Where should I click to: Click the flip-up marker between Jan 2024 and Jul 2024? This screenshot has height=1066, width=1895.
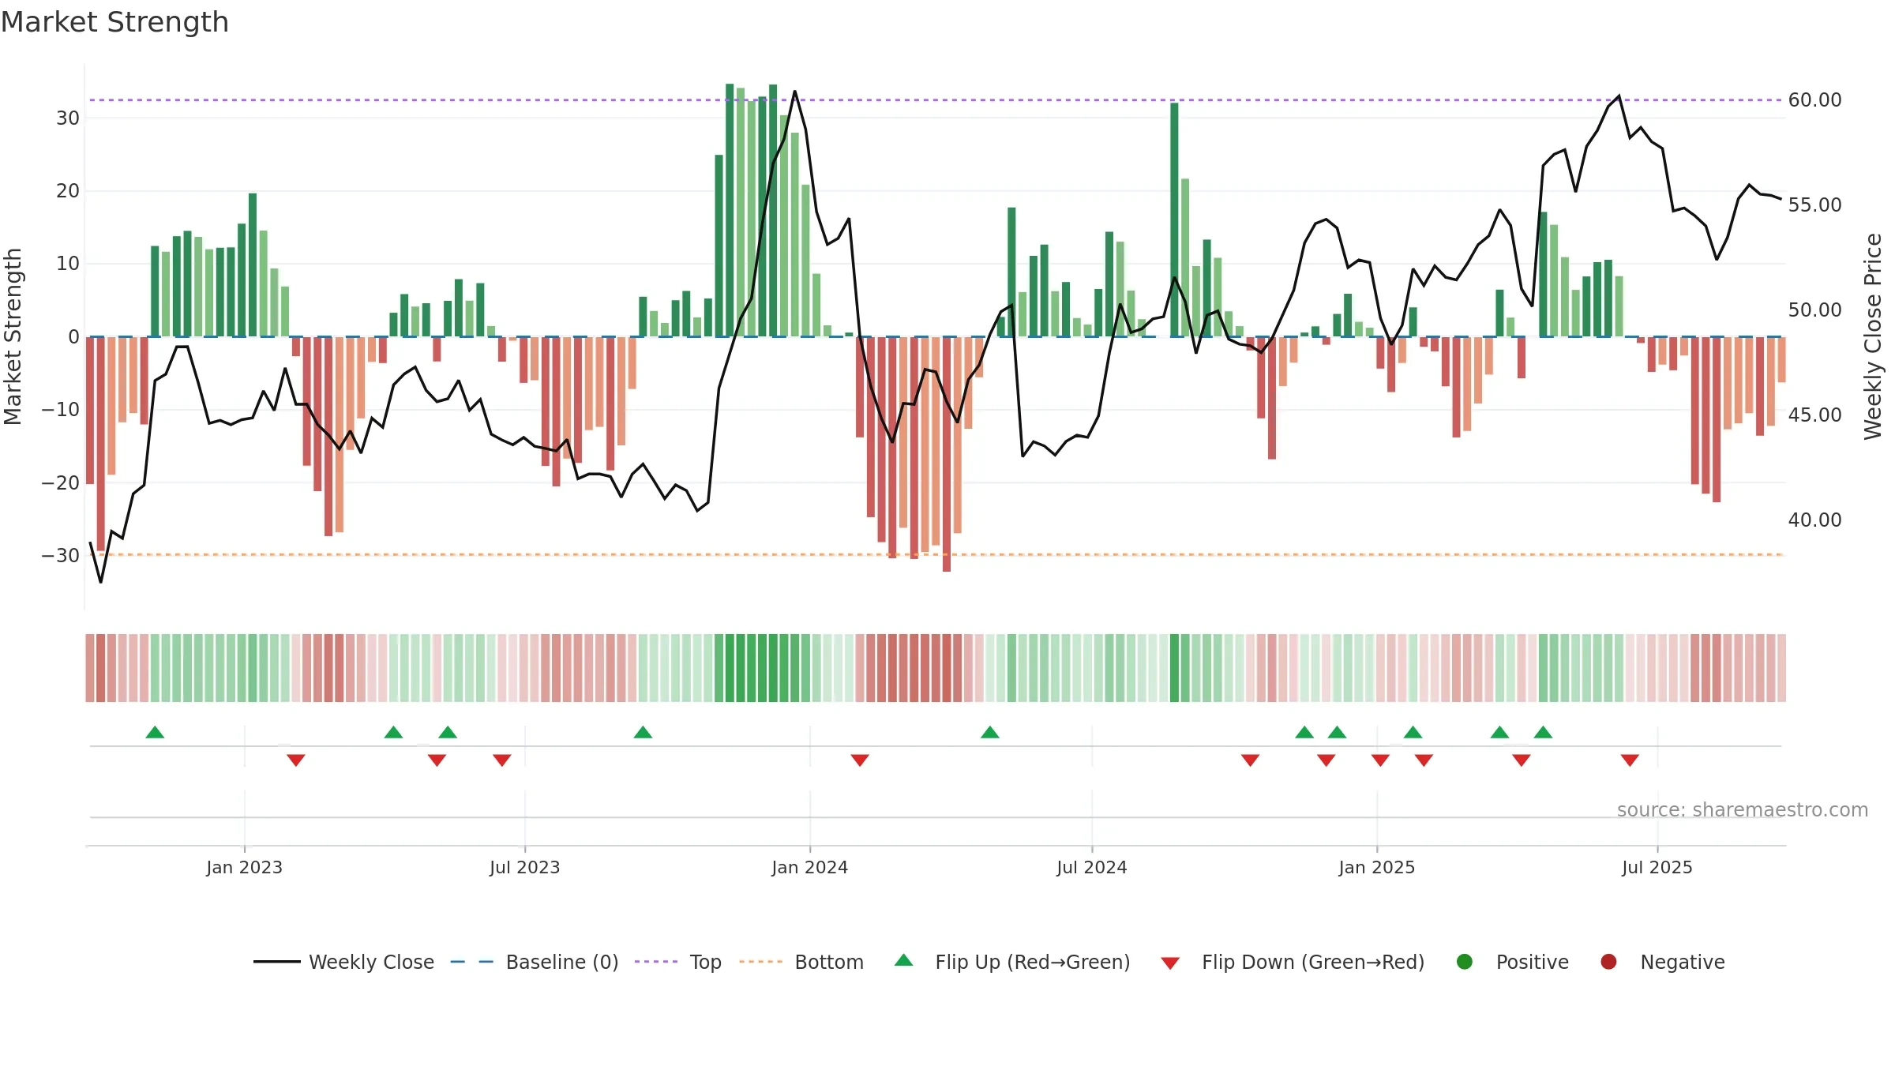[990, 732]
